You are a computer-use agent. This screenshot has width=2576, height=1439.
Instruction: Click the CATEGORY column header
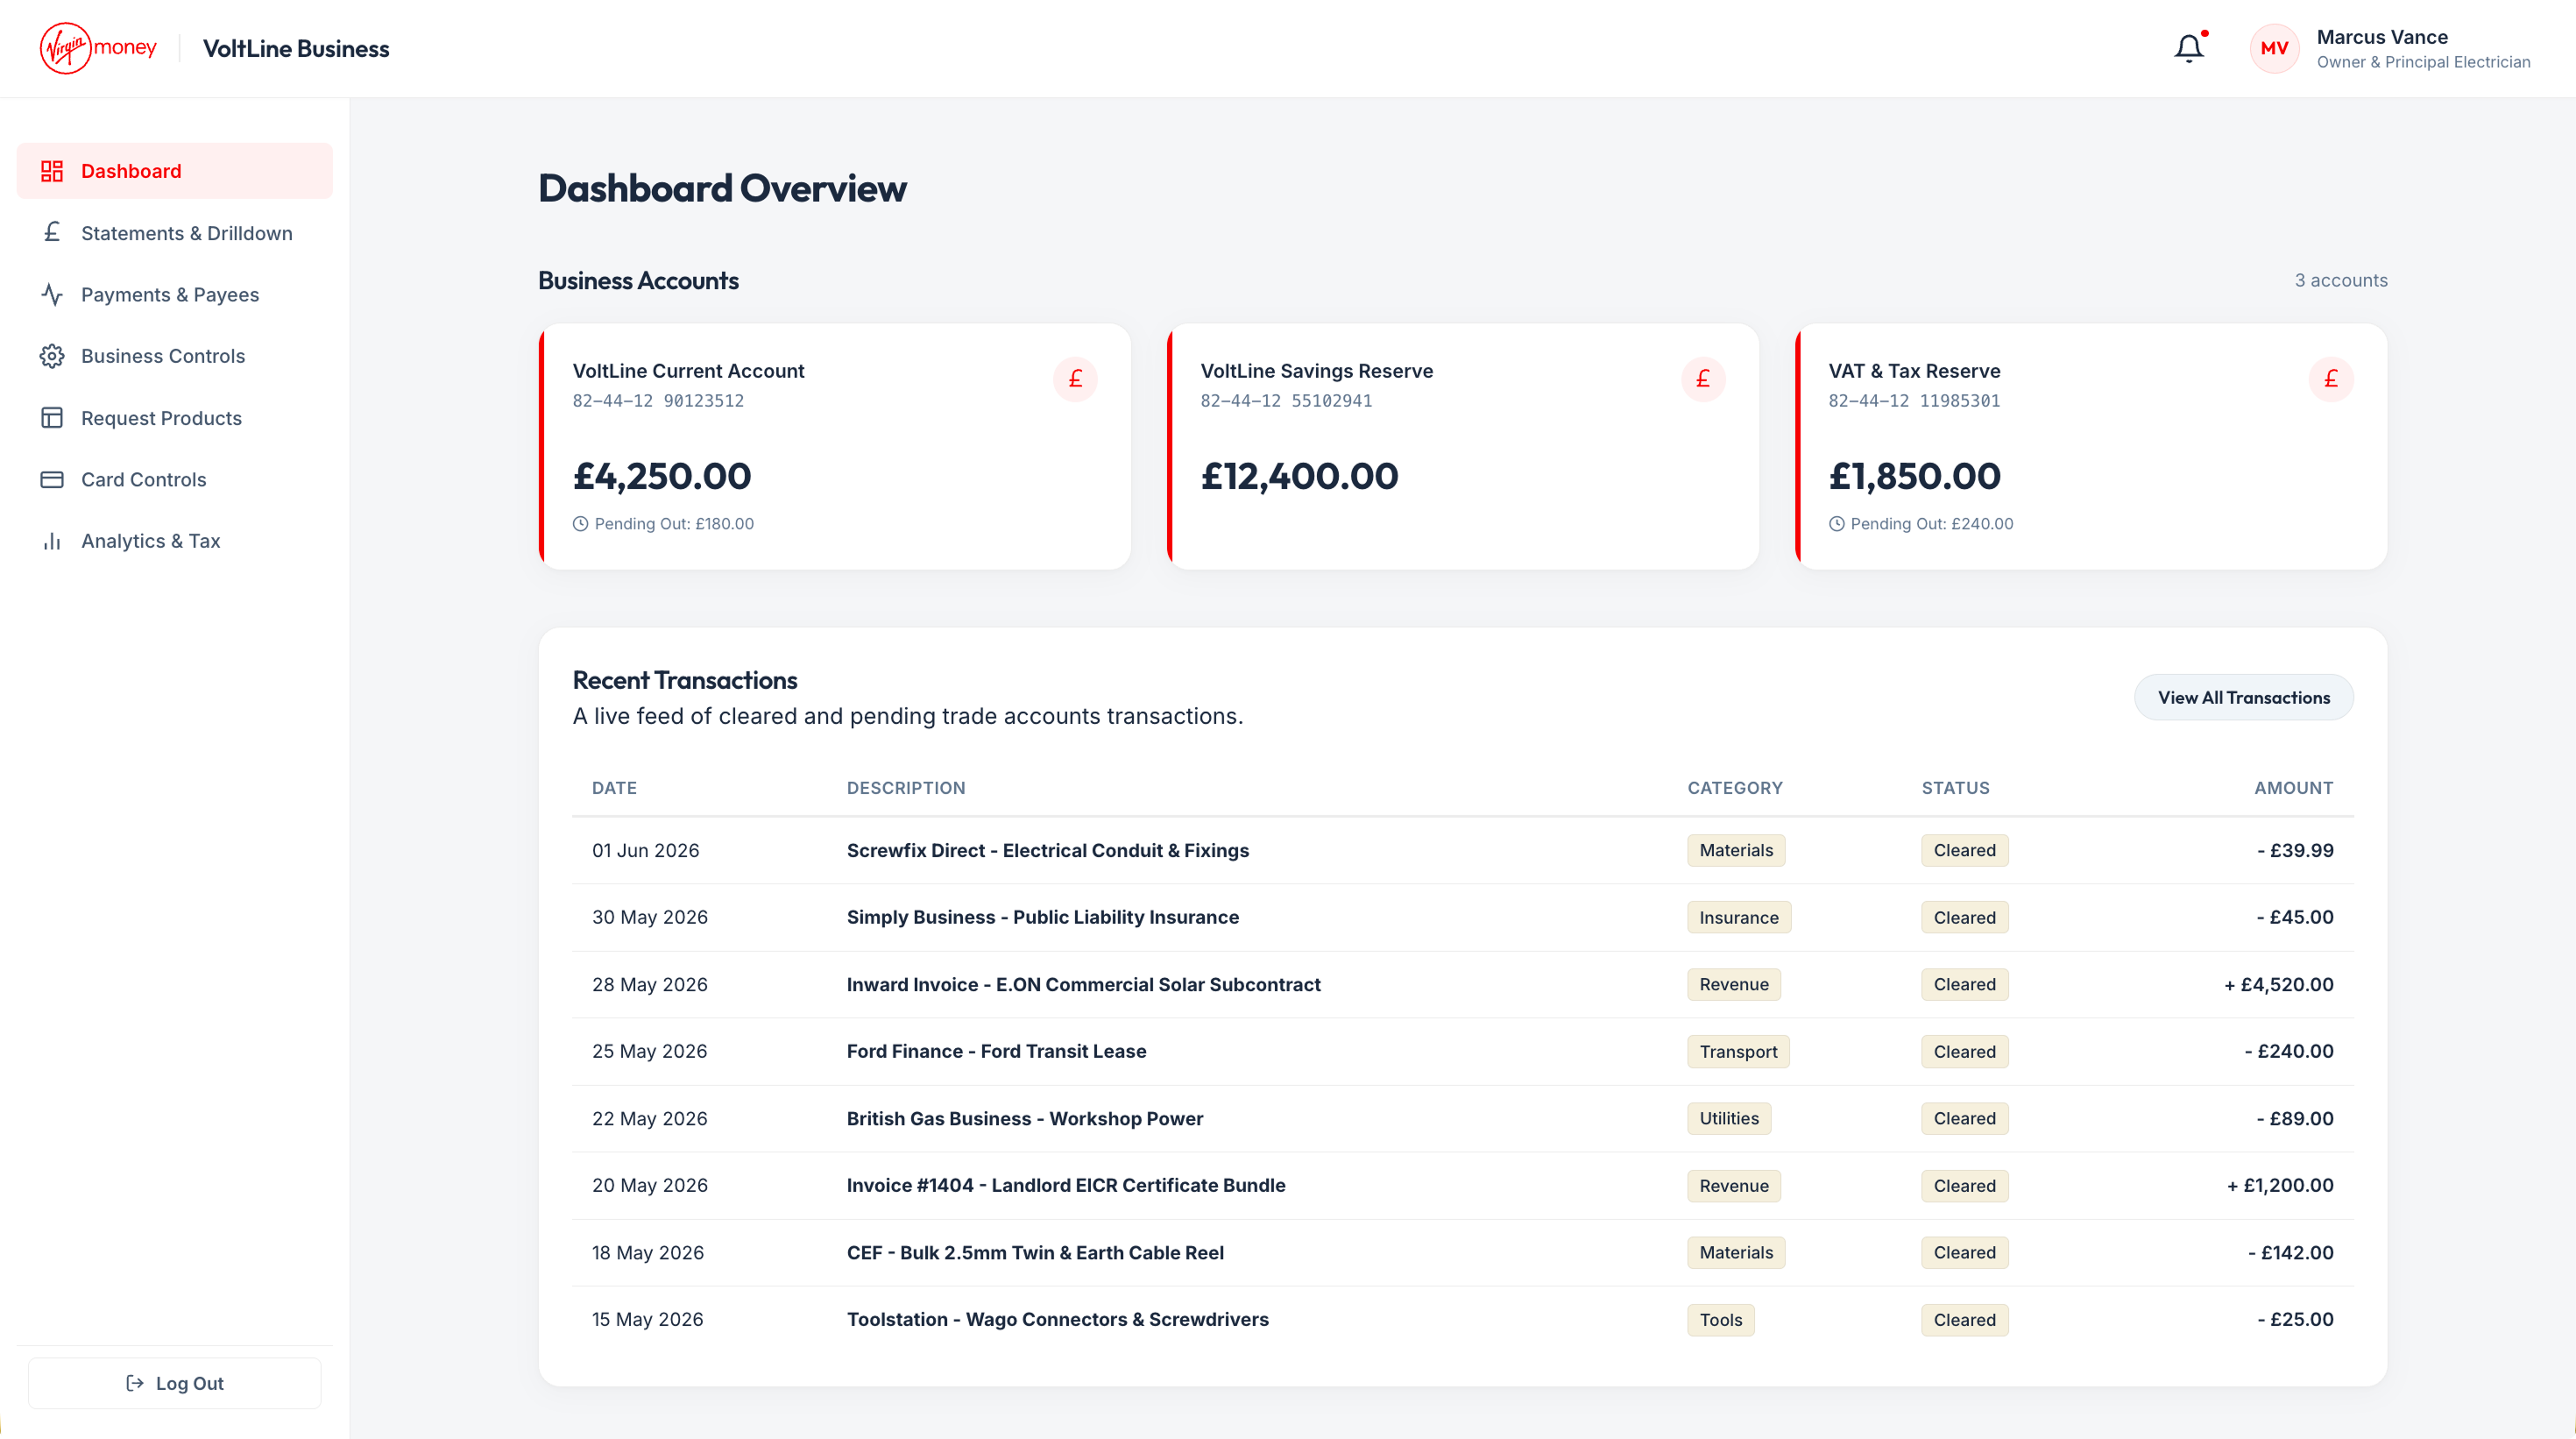(1735, 788)
